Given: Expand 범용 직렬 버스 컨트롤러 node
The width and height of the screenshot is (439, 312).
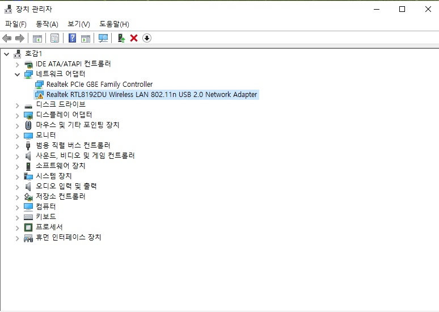Looking at the screenshot, I should (x=18, y=146).
